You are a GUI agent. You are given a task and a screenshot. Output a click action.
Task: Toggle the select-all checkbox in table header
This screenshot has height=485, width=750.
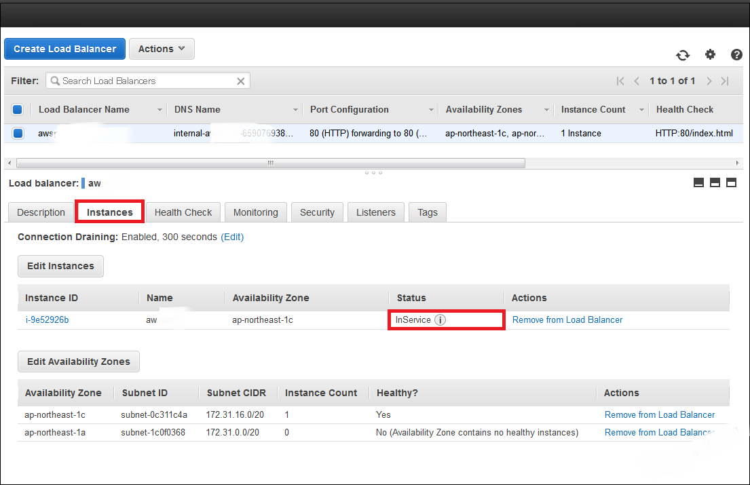point(18,109)
